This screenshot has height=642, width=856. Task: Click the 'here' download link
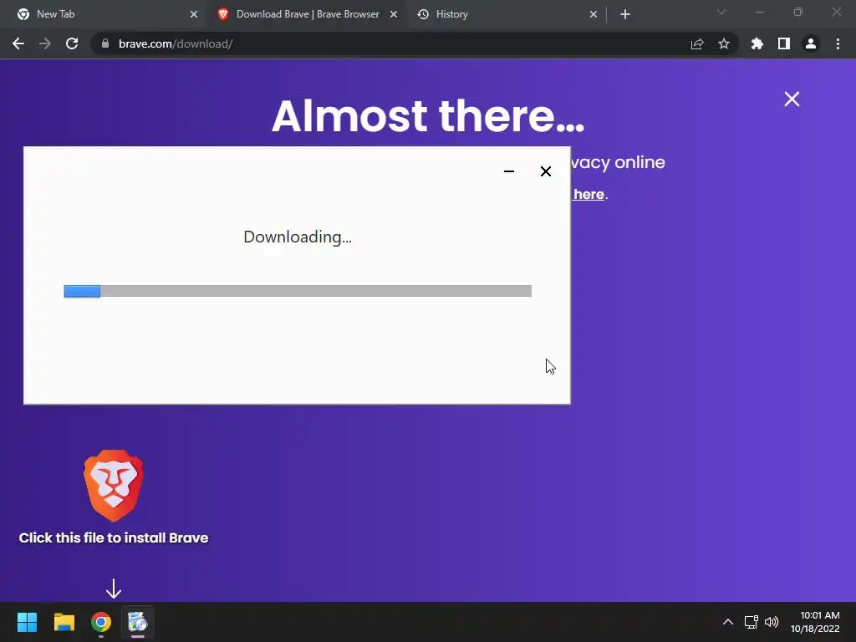[588, 194]
